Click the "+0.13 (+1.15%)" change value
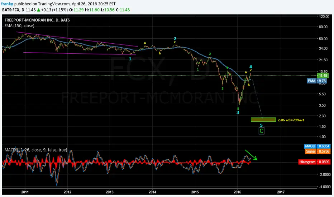334x197 pixels. point(54,10)
